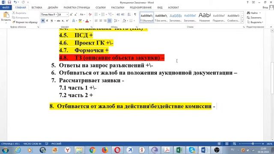
Task: Open the font name dropdown Times New Roman
Action: tap(56, 15)
